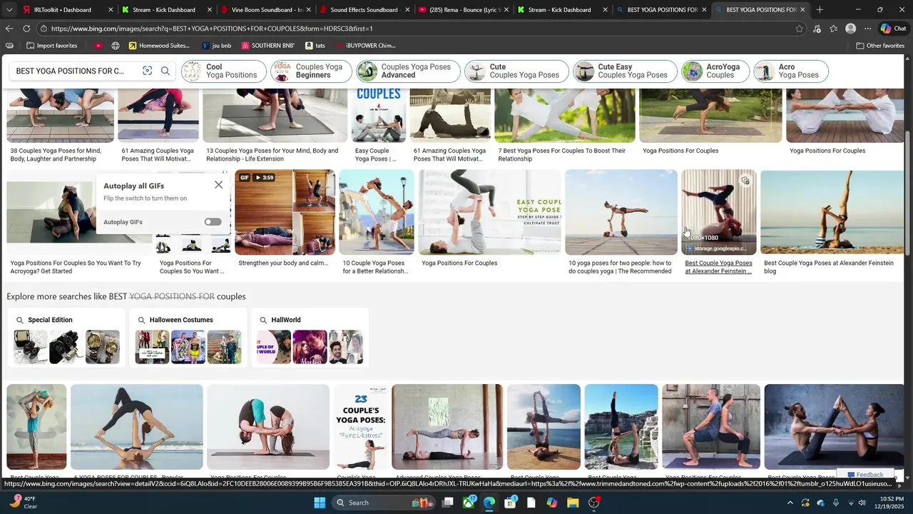
Task: Open the YouTube bookmark icon in favorites bar
Action: tap(98, 46)
